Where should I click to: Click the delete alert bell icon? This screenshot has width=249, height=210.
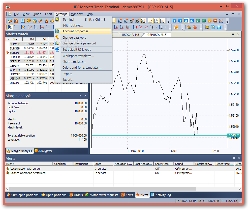pos(195,27)
